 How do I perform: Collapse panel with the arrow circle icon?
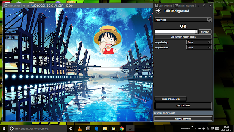pos(158,11)
